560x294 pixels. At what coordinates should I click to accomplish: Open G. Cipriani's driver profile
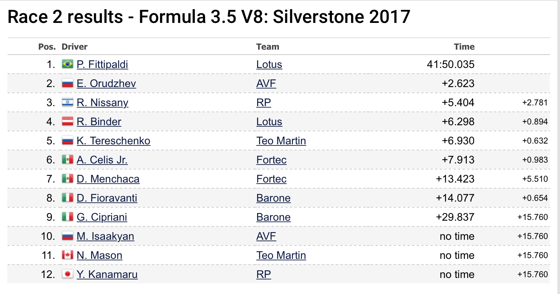102,217
